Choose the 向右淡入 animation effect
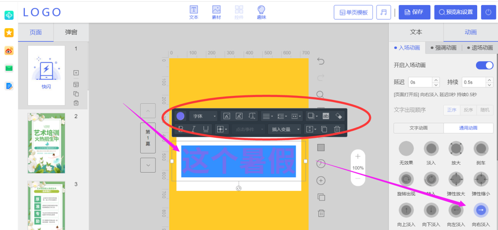498x230 pixels. (x=481, y=211)
